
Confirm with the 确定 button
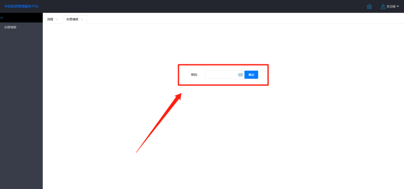pos(251,75)
